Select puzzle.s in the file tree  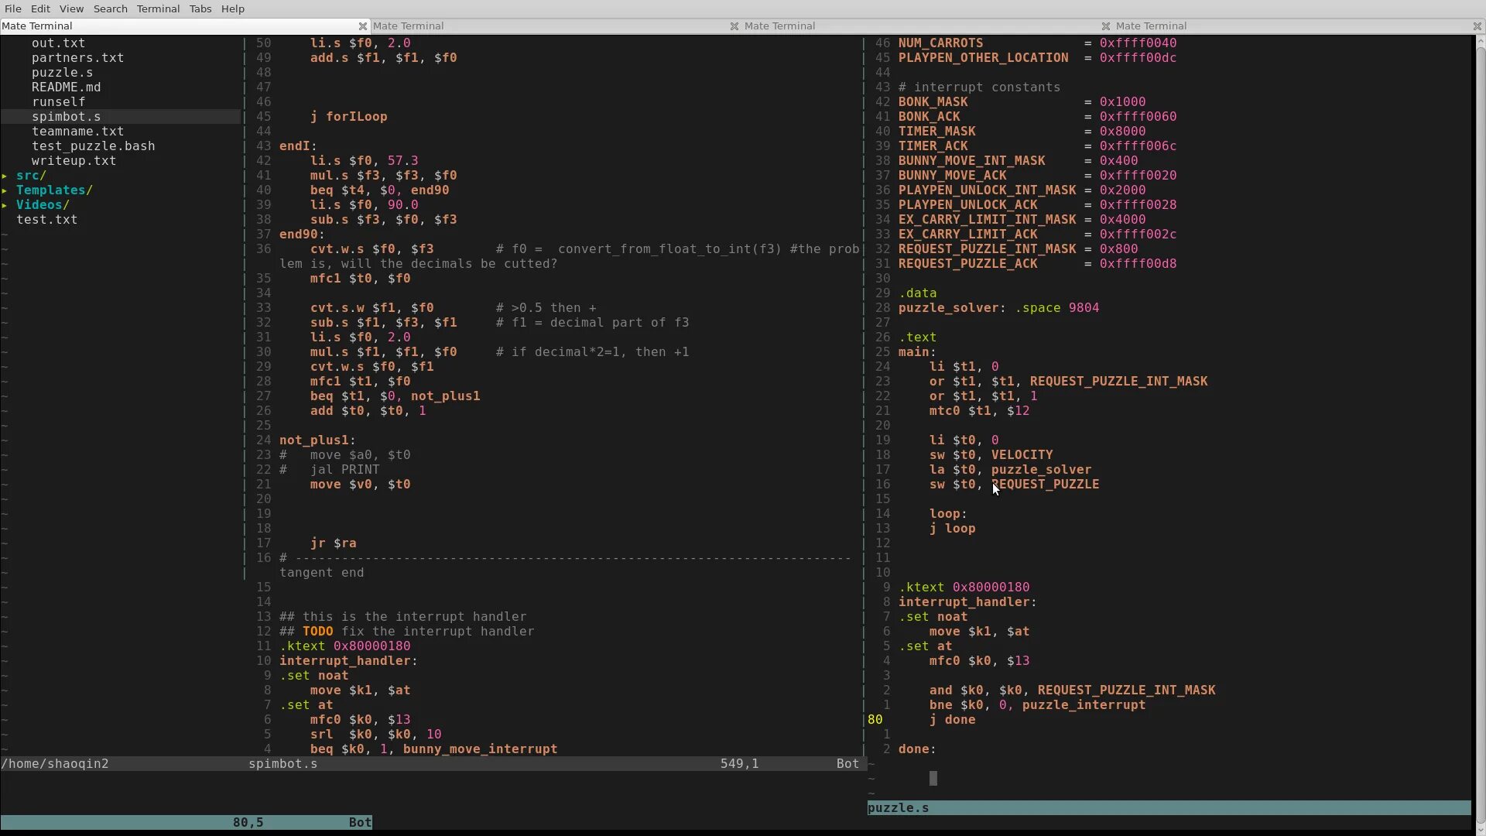tap(62, 73)
